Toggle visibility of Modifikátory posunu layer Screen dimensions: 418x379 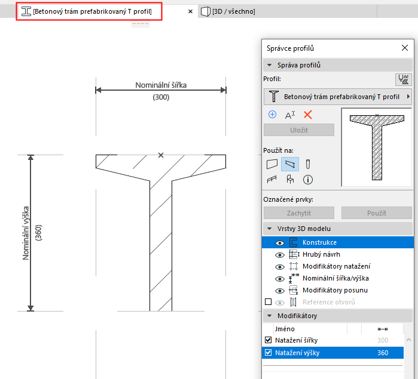[x=279, y=291]
